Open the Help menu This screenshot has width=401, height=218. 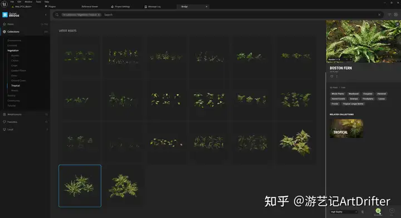coord(47,2)
